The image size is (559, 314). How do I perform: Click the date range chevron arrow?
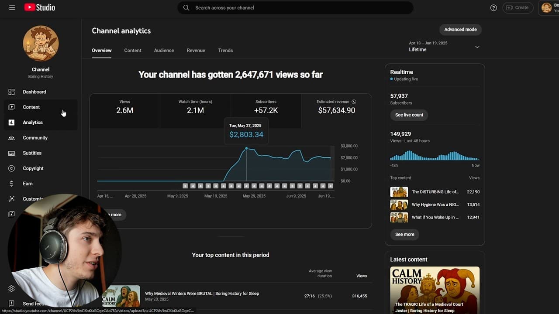[x=477, y=47]
